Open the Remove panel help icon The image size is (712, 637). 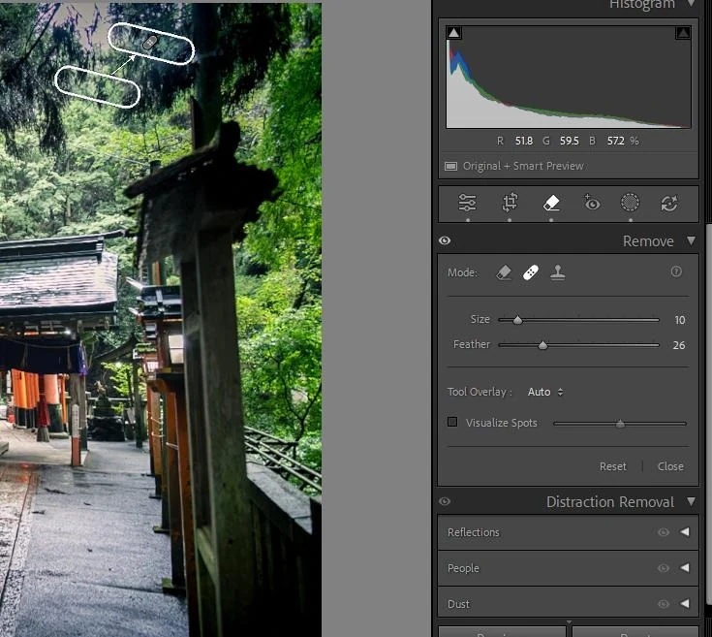click(x=676, y=271)
